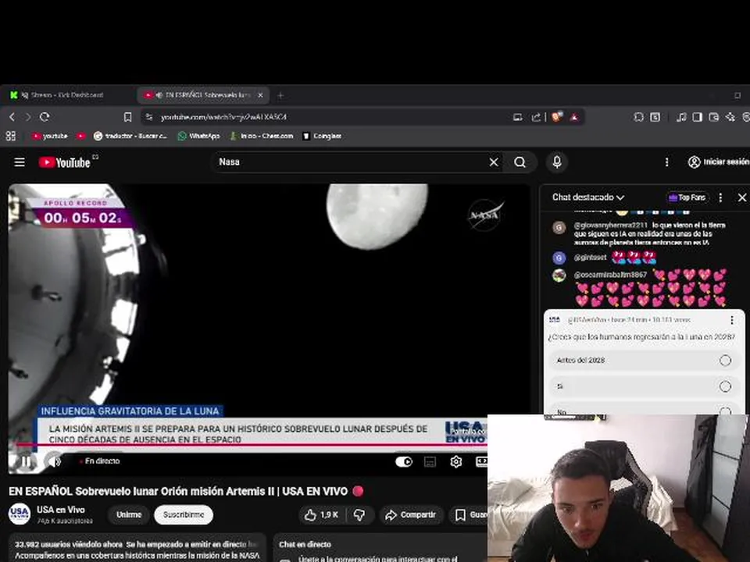The width and height of the screenshot is (750, 562).
Task: Go to the YouTube home logo
Action: click(x=65, y=162)
